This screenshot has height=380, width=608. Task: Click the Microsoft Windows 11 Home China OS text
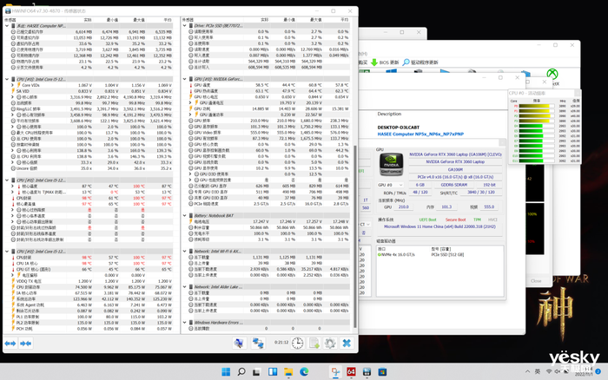439,226
